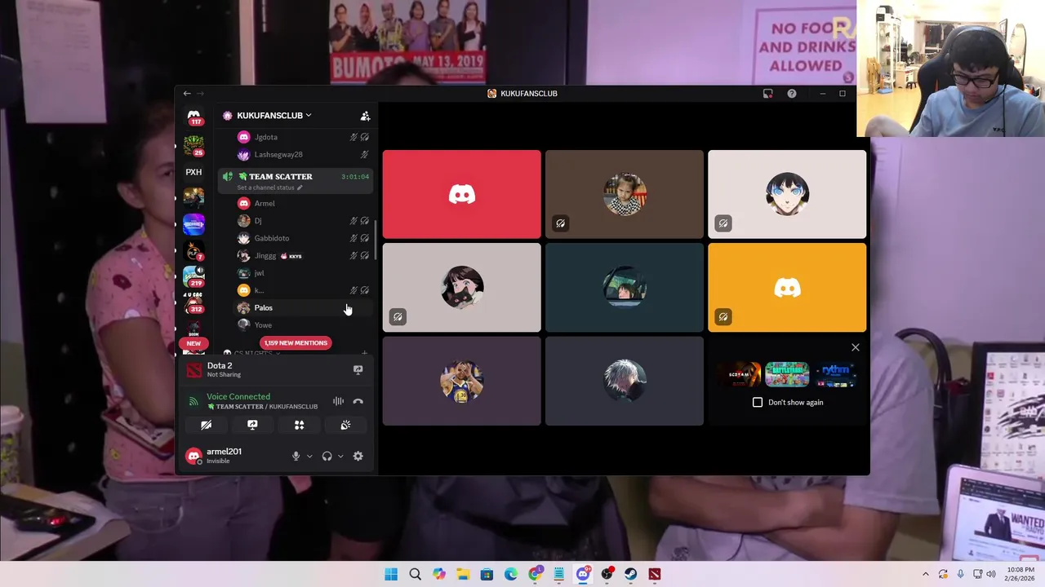Image resolution: width=1045 pixels, height=587 pixels.
Task: Open Discord inbox icon in title bar
Action: (767, 94)
